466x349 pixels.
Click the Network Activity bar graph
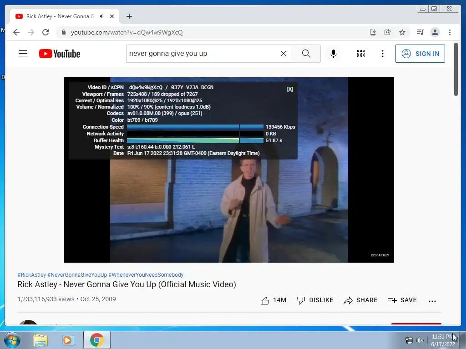(195, 134)
